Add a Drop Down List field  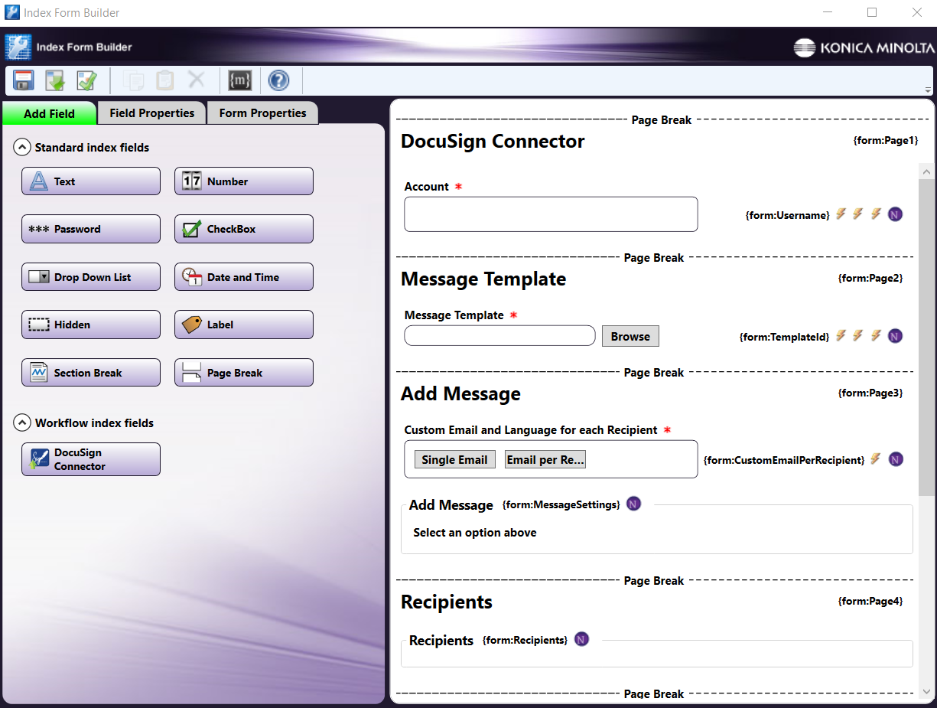[91, 277]
